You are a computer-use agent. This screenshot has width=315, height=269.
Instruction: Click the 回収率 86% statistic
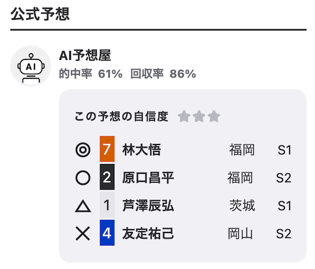[163, 74]
